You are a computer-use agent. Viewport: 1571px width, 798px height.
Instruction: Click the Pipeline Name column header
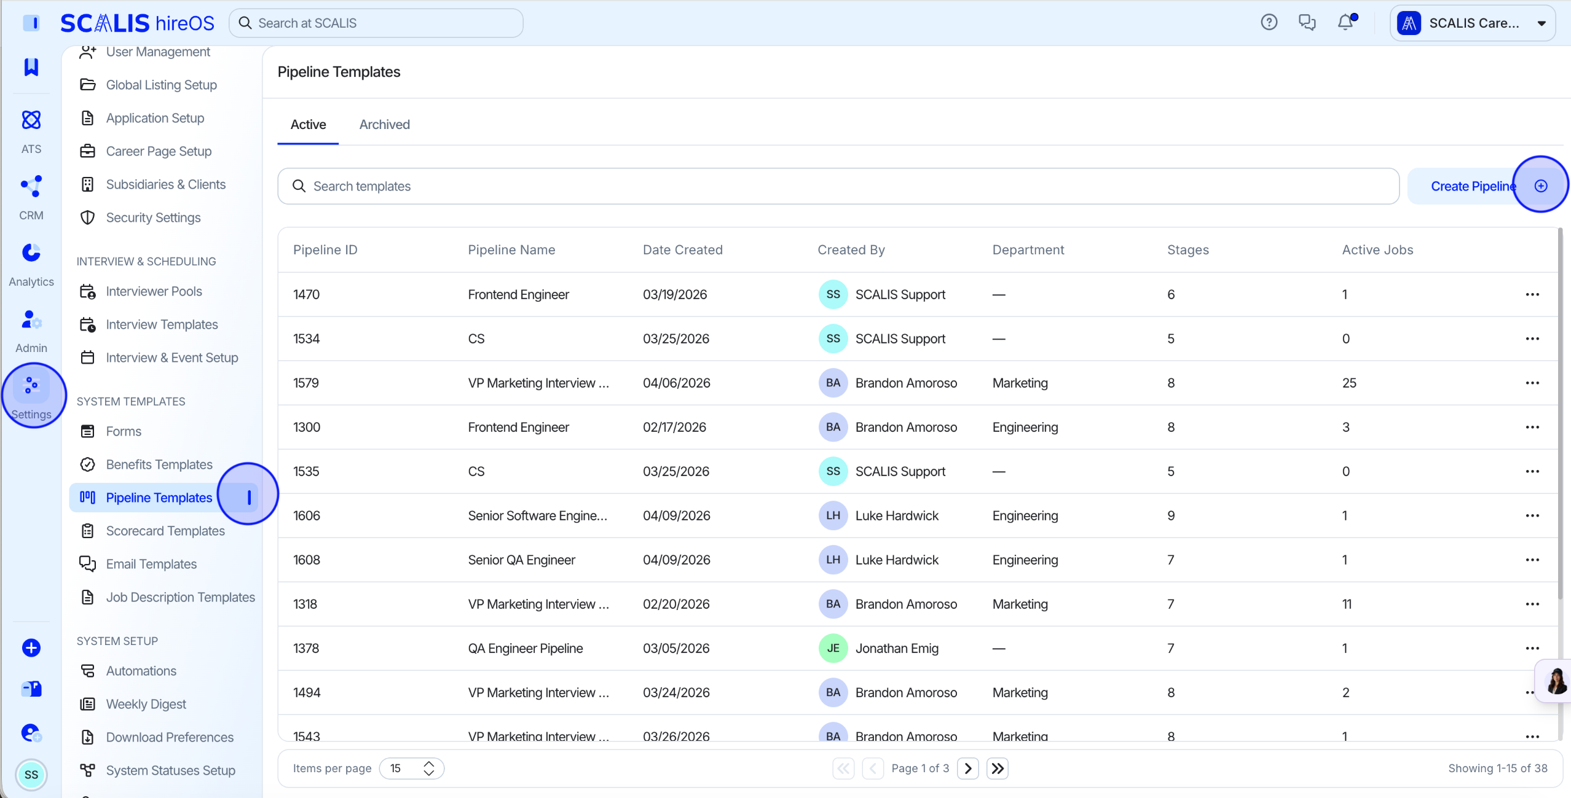click(x=511, y=250)
